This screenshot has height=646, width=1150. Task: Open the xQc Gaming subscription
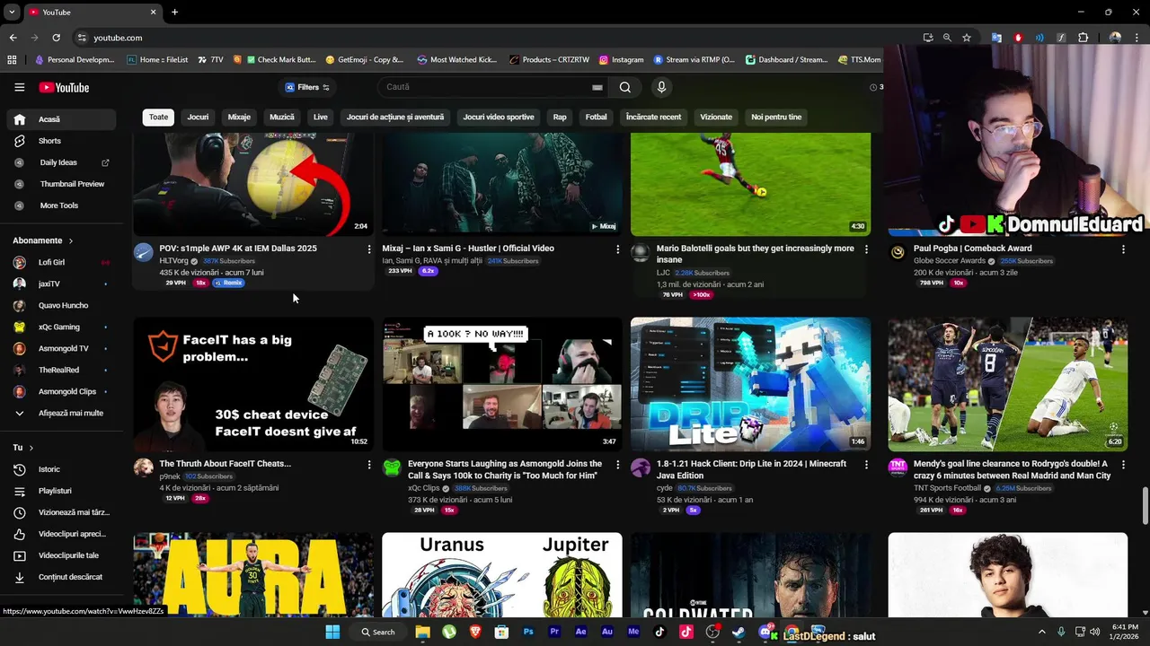click(61, 327)
